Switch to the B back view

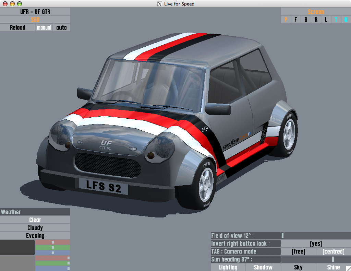pyautogui.click(x=306, y=20)
